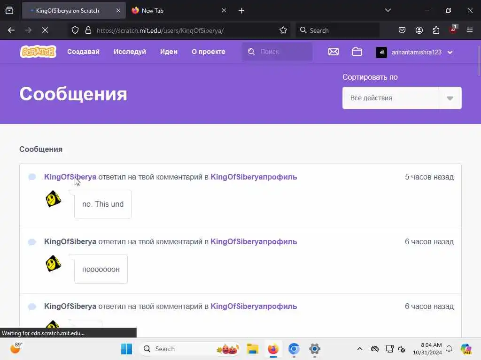The width and height of the screenshot is (481, 360).
Task: Click KingOfSiberya avatar beside 'no. This und'
Action: (54, 199)
